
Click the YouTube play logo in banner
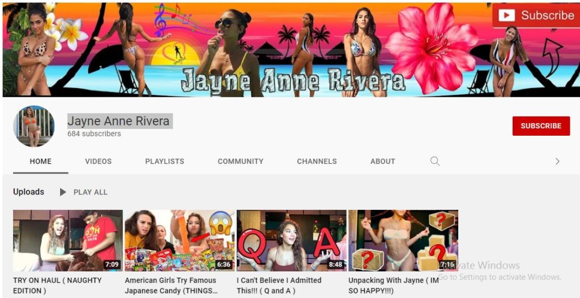click(507, 15)
